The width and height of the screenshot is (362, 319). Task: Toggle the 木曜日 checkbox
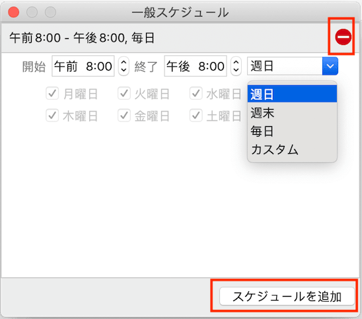tap(52, 116)
